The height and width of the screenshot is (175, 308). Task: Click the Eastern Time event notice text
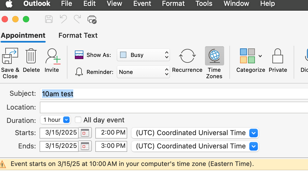tap(132, 164)
